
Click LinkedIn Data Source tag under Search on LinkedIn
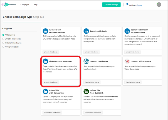click(x=92, y=52)
